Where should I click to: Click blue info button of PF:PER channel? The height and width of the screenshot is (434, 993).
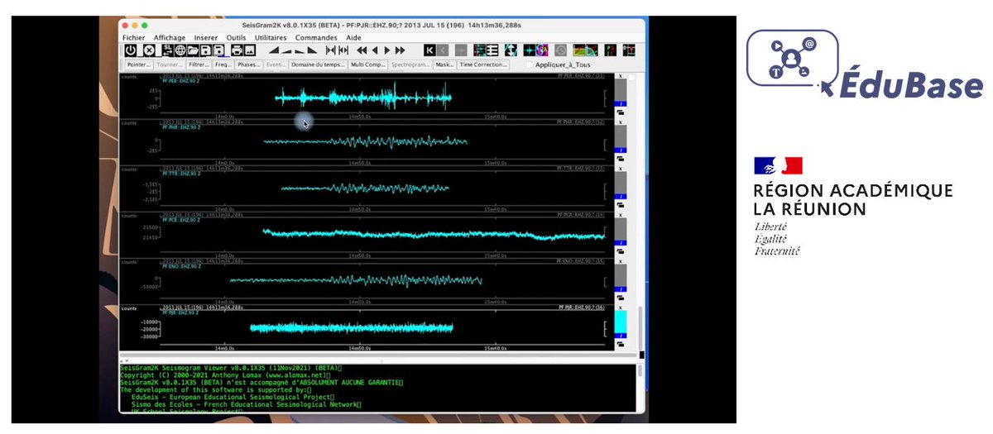tap(621, 104)
